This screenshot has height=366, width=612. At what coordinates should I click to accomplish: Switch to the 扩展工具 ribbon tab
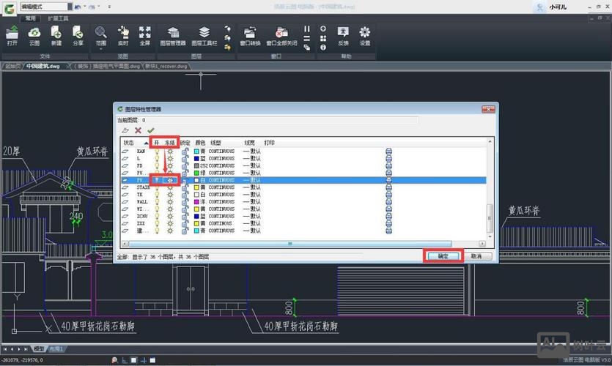58,18
